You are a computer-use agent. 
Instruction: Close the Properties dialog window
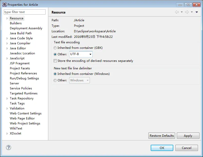pos(196,5)
